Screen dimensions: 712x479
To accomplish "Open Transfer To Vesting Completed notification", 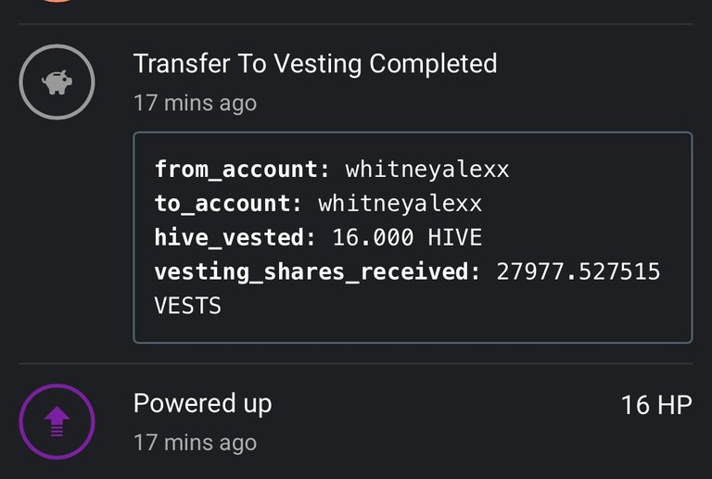I will (315, 64).
